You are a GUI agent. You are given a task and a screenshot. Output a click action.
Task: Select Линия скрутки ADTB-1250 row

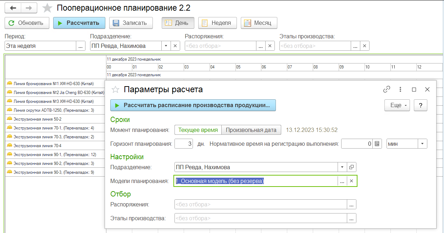[55, 110]
